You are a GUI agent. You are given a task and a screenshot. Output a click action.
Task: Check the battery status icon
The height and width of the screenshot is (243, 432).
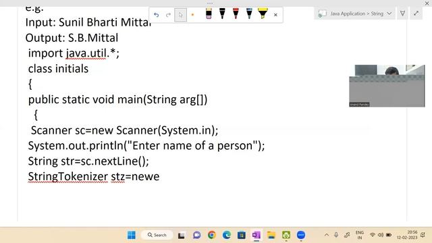pos(389,235)
